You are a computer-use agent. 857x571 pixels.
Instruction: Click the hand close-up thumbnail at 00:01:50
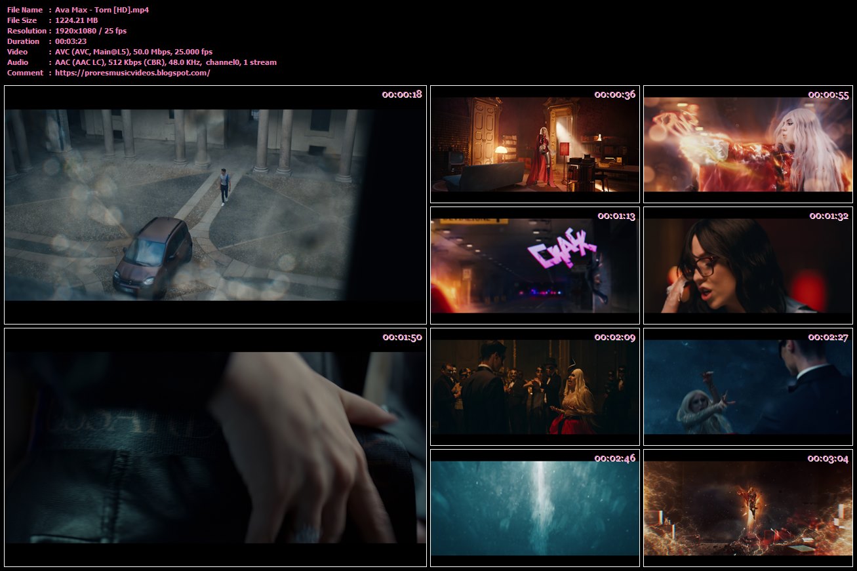[x=215, y=448]
